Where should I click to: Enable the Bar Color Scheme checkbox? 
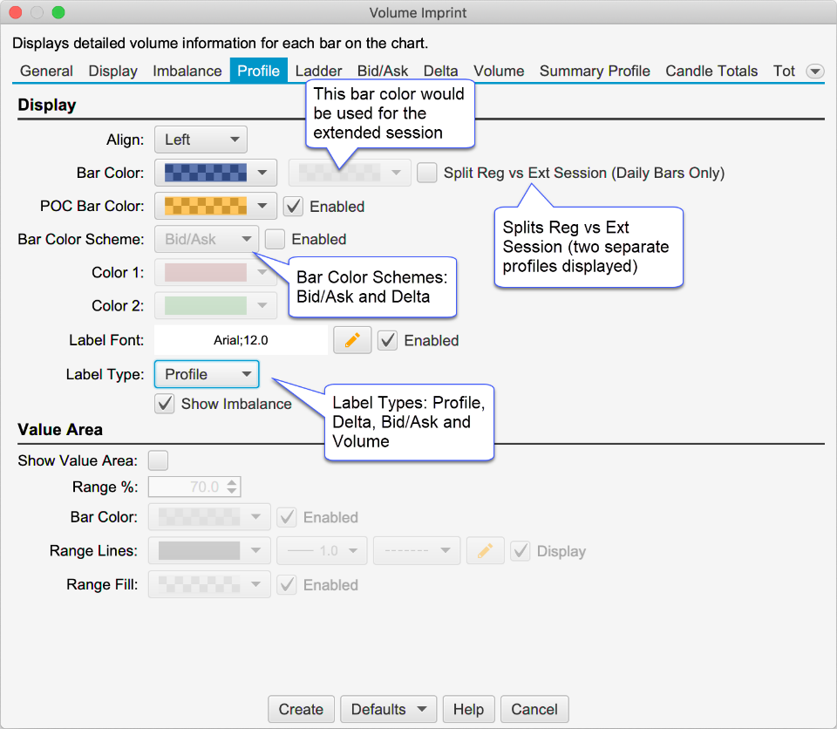coord(275,239)
